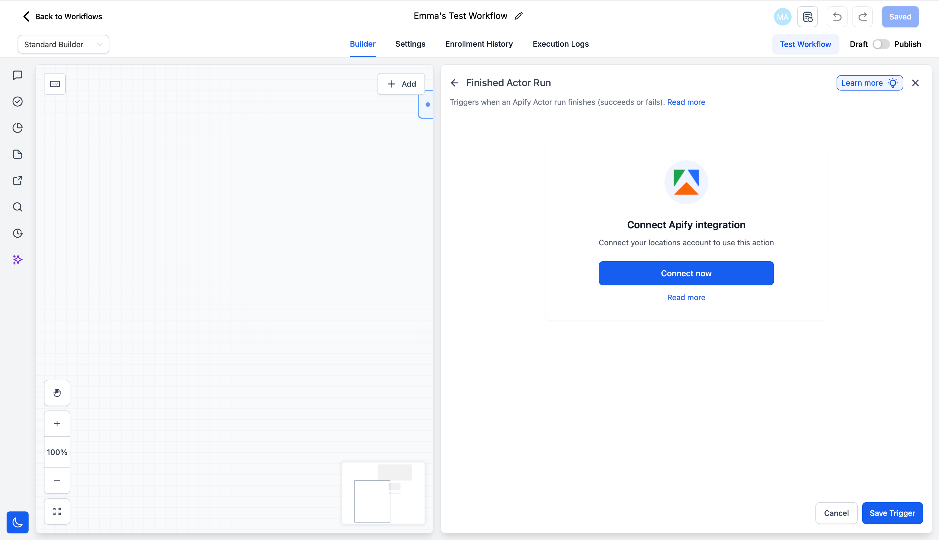Click the canvas minimap thumbnail
This screenshot has width=939, height=540.
383,493
